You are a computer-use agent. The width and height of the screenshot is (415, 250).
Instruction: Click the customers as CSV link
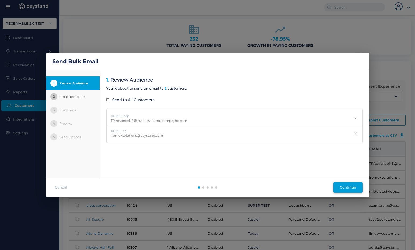[383, 135]
